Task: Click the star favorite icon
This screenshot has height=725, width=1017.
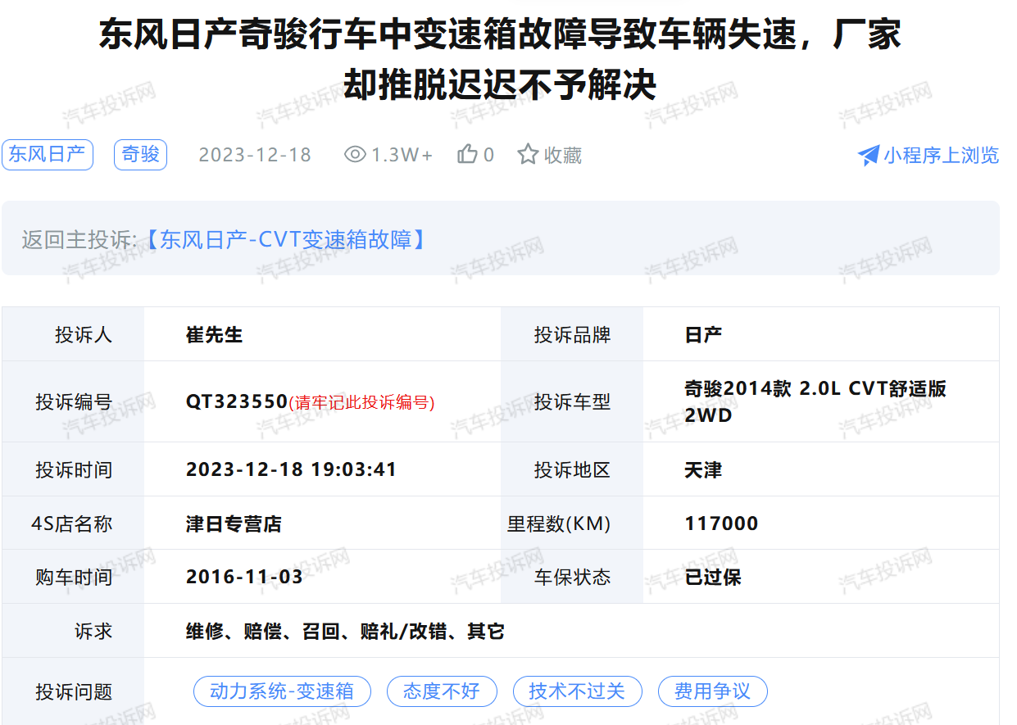Action: 528,154
